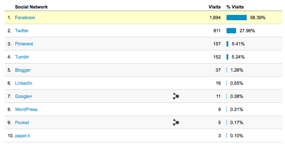Click the Blogger link
This screenshot has width=285, height=144.
coord(23,70)
